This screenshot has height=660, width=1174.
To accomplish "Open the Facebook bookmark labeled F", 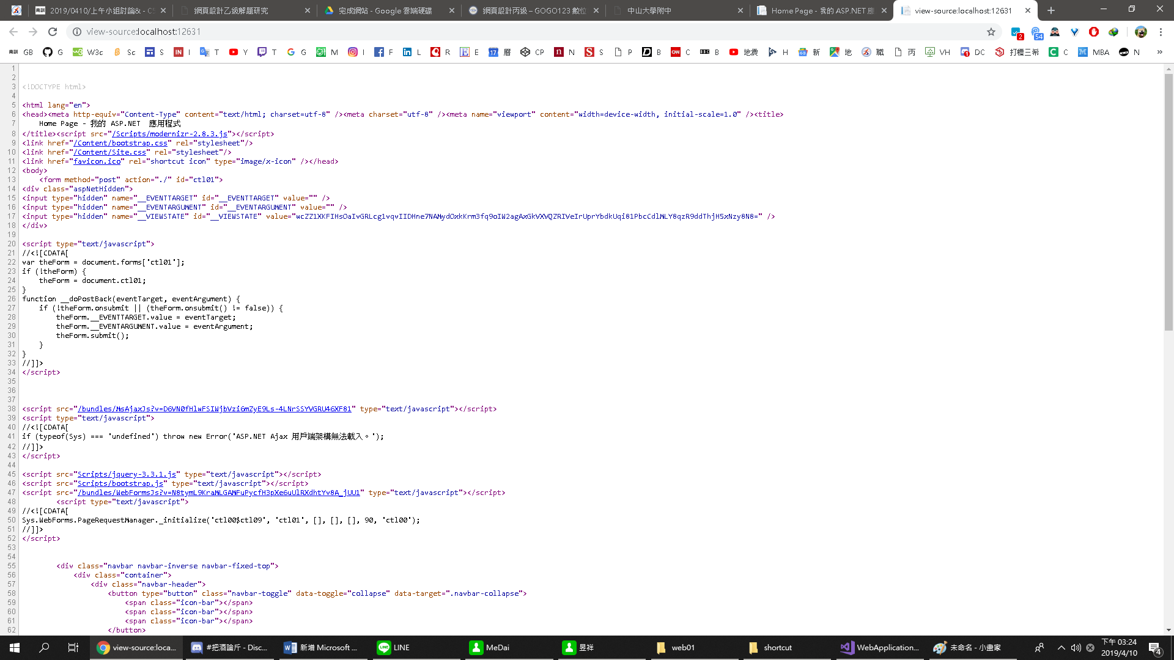I will click(384, 52).
